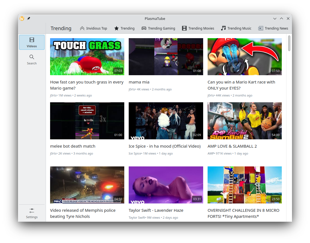Click the 02:09 duration badge
This screenshot has width=310, height=243.
tap(197, 135)
